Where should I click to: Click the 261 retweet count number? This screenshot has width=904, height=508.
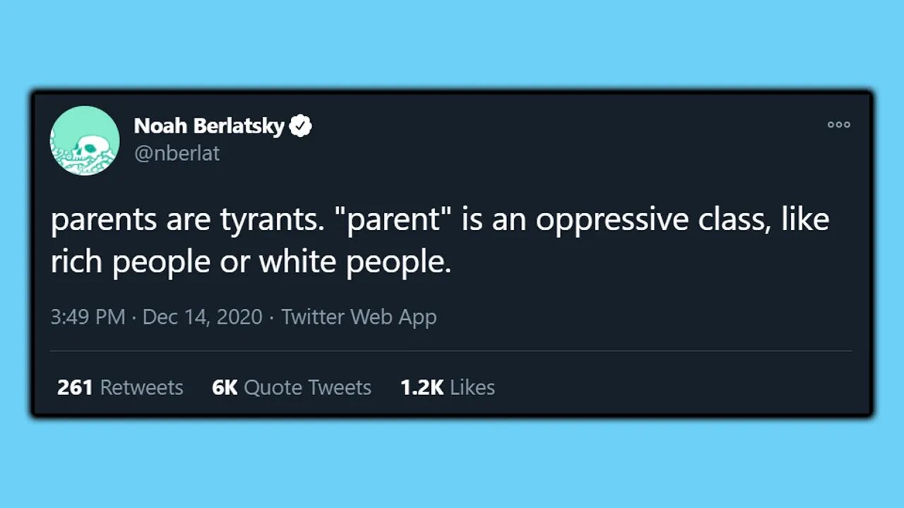tap(75, 387)
